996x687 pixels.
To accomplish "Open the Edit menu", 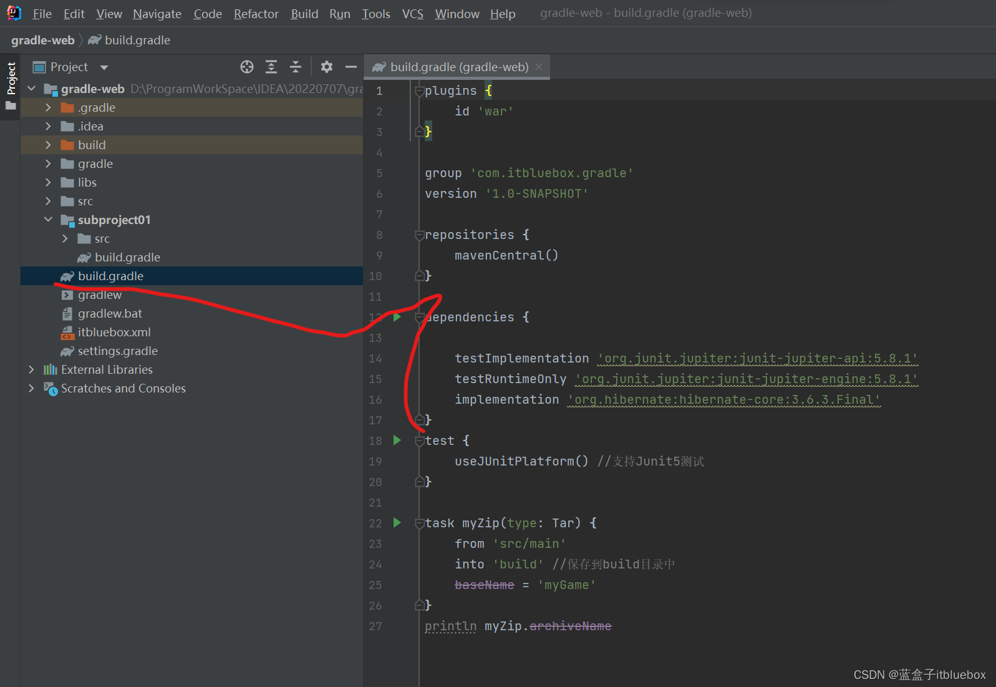I will point(74,14).
